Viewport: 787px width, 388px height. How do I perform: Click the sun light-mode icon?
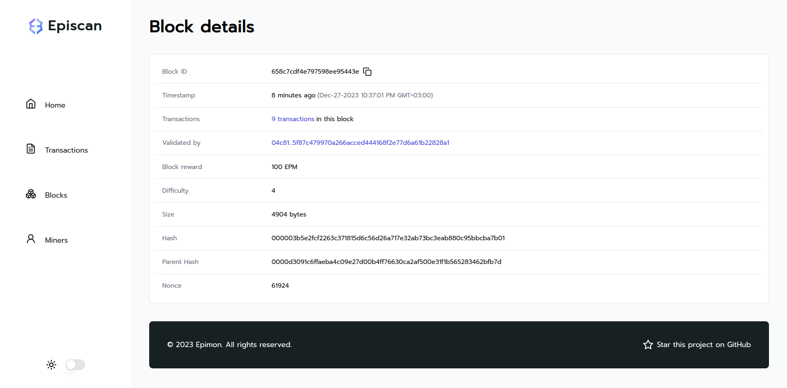pos(51,365)
